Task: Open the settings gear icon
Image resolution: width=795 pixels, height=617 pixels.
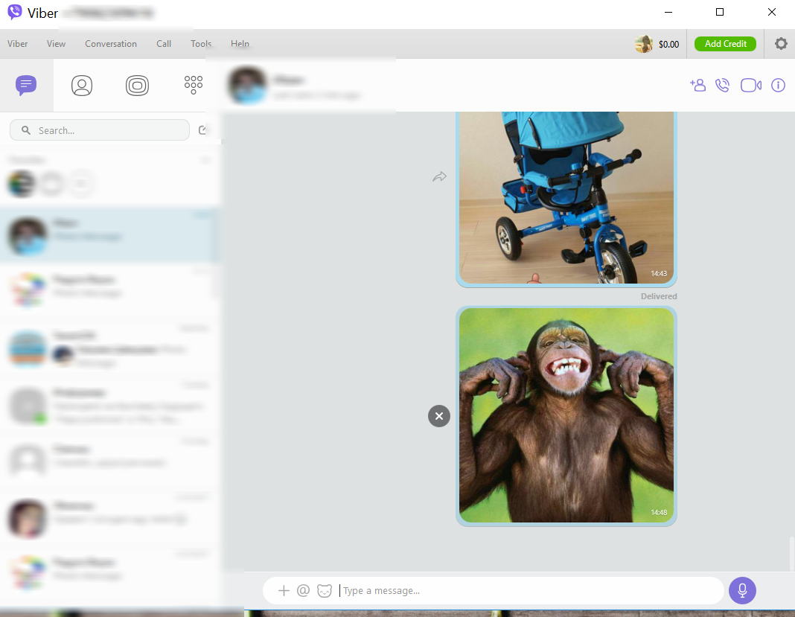Action: click(780, 44)
